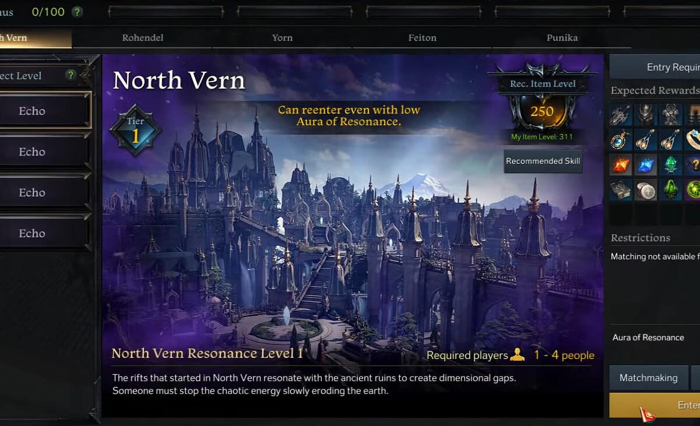Click the weapon reward icon
Screen dimensions: 700x426
[621, 115]
